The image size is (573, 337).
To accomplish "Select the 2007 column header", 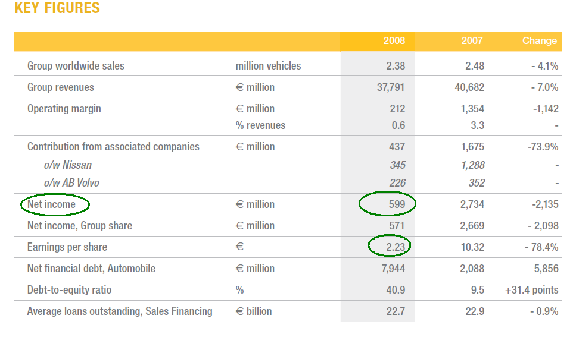I will click(472, 40).
